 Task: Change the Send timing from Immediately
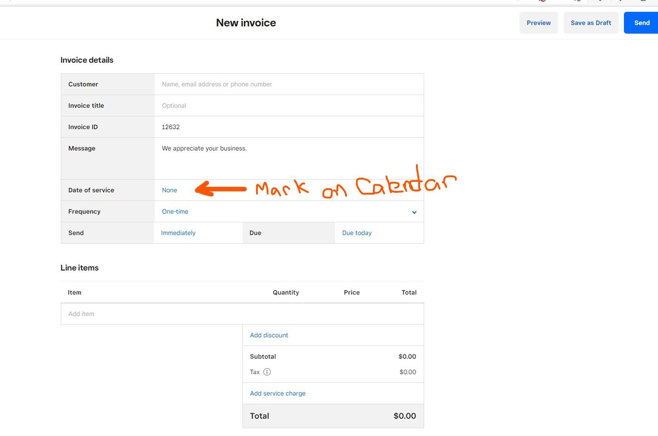tap(178, 232)
